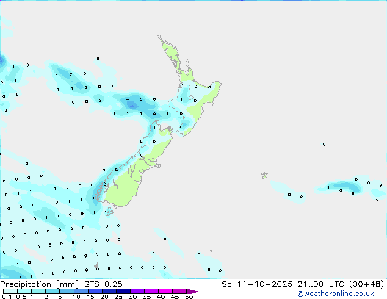Open the weatheronline.co.uk link
This screenshot has width=387, height=299.
point(336,294)
